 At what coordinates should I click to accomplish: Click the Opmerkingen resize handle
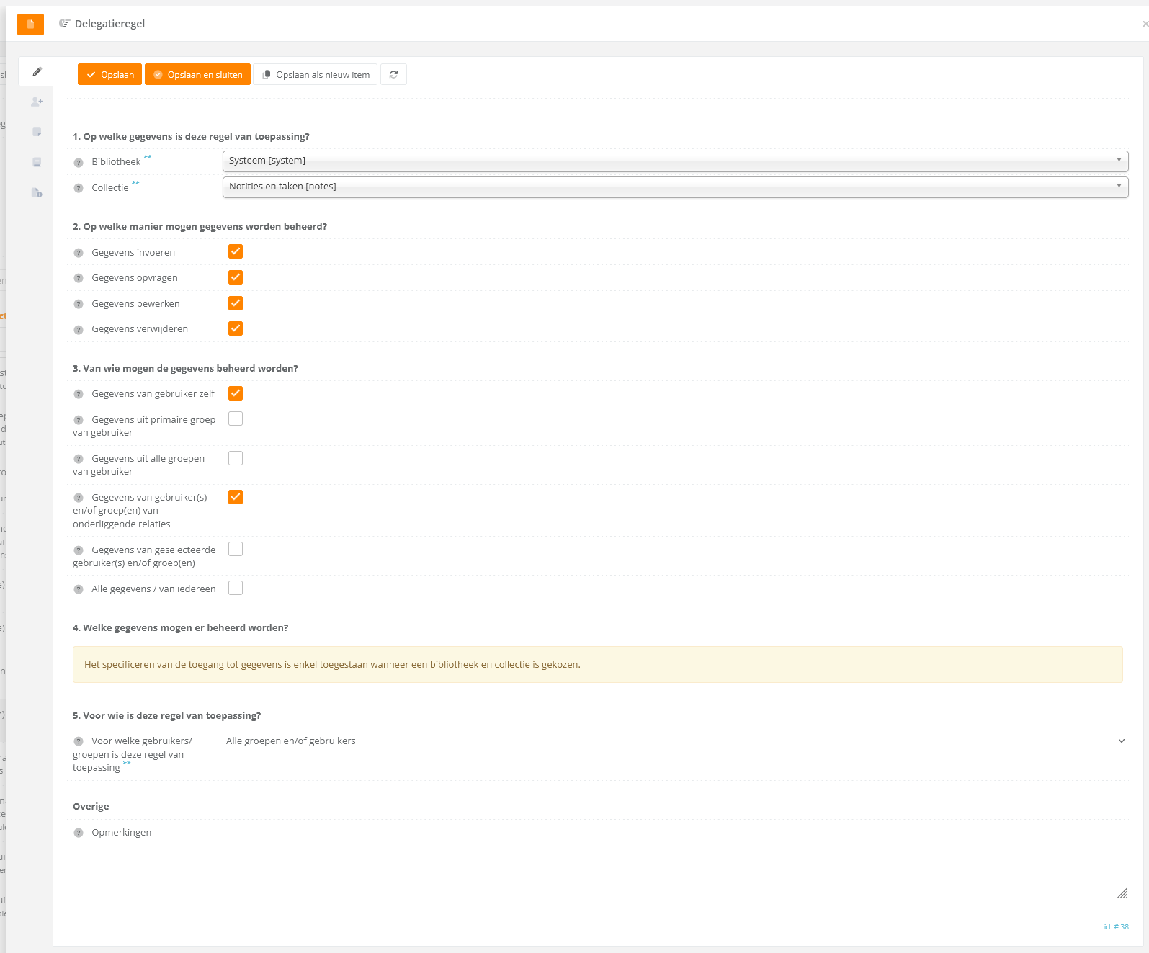tap(1122, 893)
